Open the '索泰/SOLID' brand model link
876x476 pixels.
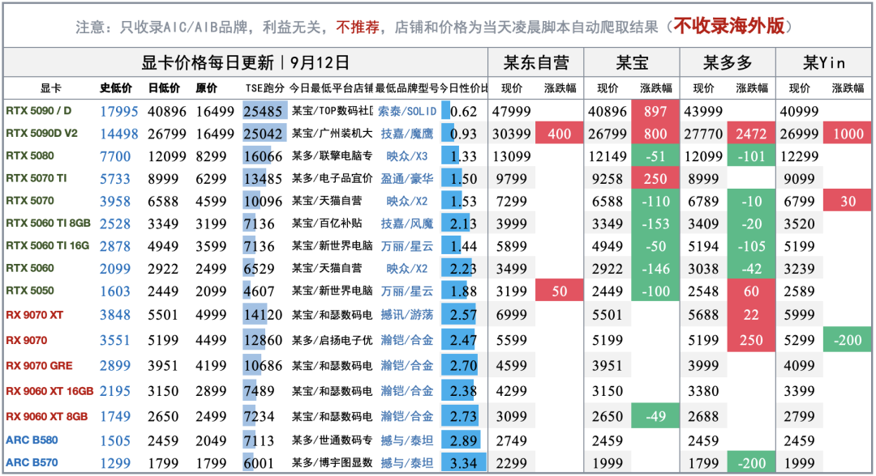point(407,112)
